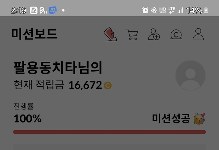This screenshot has width=219, height=150.
Task: Tap the blue 착 notification icon
Action: (x=53, y=10)
